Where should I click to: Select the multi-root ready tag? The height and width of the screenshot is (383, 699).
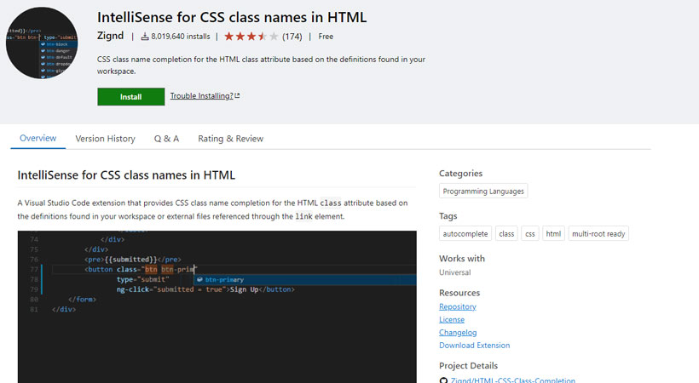[598, 234]
